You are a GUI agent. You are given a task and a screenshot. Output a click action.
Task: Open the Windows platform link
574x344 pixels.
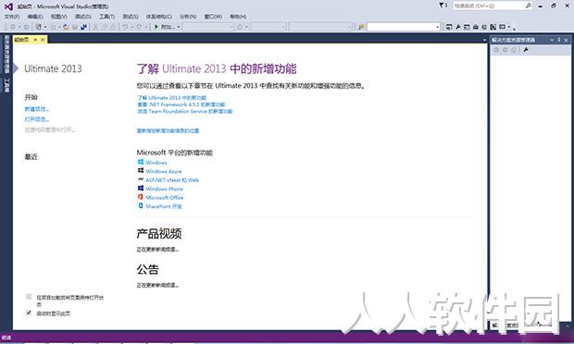(x=156, y=163)
